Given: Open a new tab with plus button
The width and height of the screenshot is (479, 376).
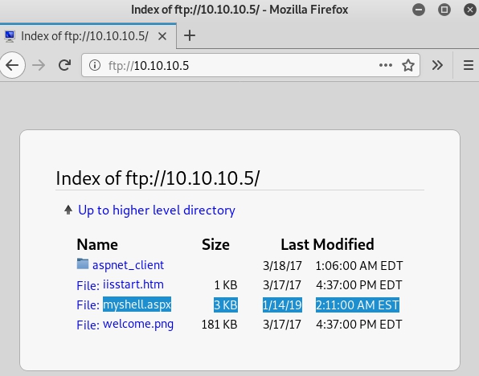Looking at the screenshot, I should [x=190, y=35].
